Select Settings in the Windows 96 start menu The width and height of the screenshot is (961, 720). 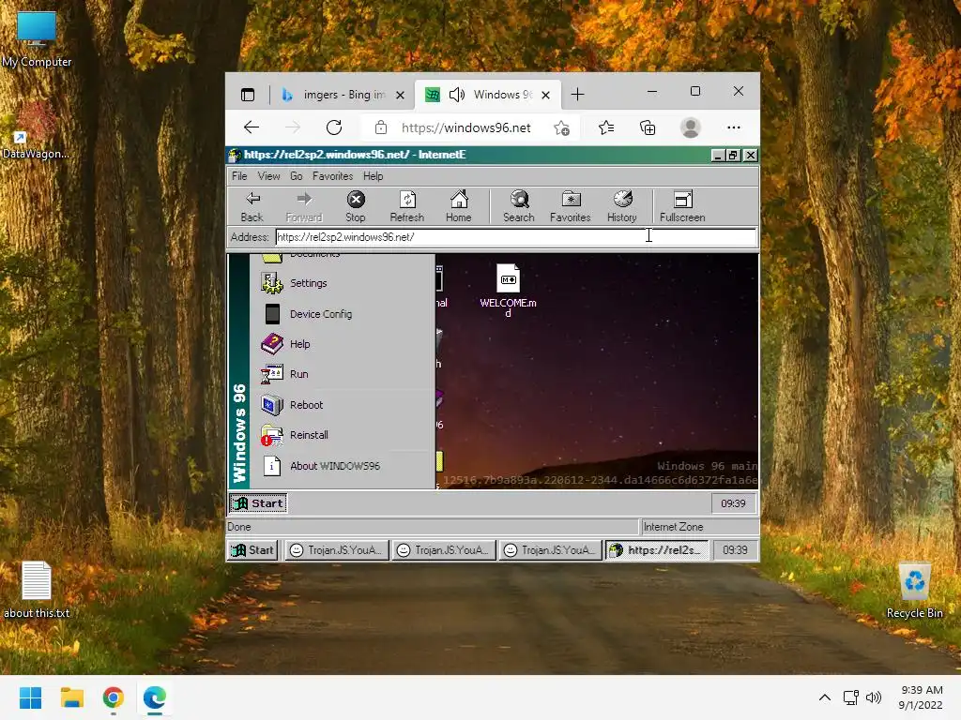343,283
